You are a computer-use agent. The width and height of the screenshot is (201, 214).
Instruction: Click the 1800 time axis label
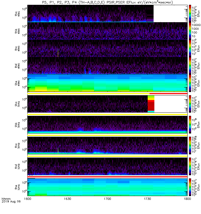click(x=187, y=199)
